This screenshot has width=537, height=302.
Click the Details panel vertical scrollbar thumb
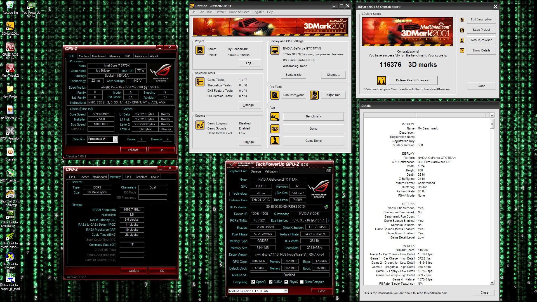(492, 124)
